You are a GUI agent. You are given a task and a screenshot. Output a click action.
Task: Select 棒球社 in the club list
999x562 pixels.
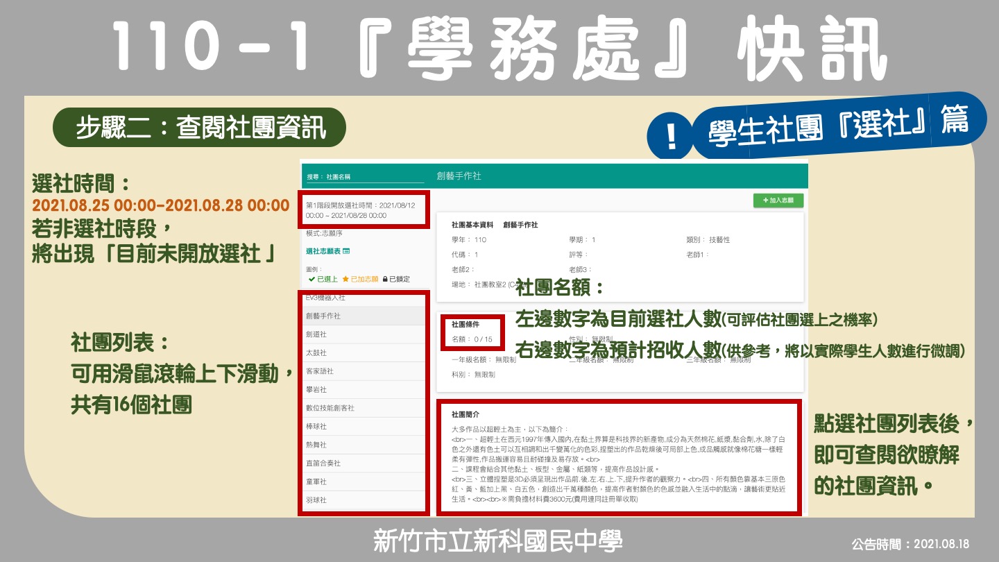(x=365, y=427)
